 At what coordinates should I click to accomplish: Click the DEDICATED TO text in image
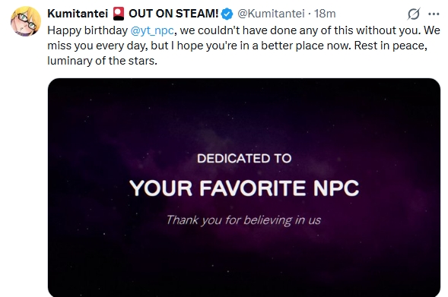pos(244,159)
